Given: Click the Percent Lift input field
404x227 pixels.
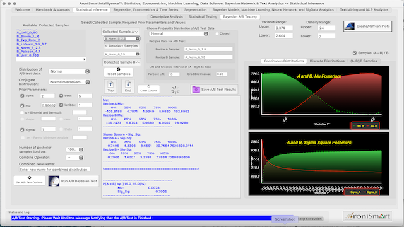Looking at the screenshot, I should click(x=174, y=74).
